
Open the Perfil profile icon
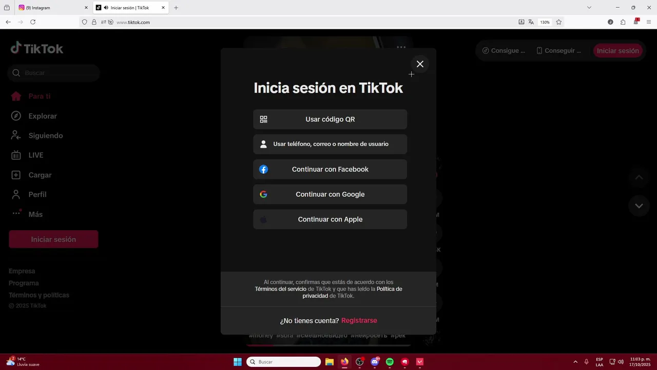[x=16, y=195]
